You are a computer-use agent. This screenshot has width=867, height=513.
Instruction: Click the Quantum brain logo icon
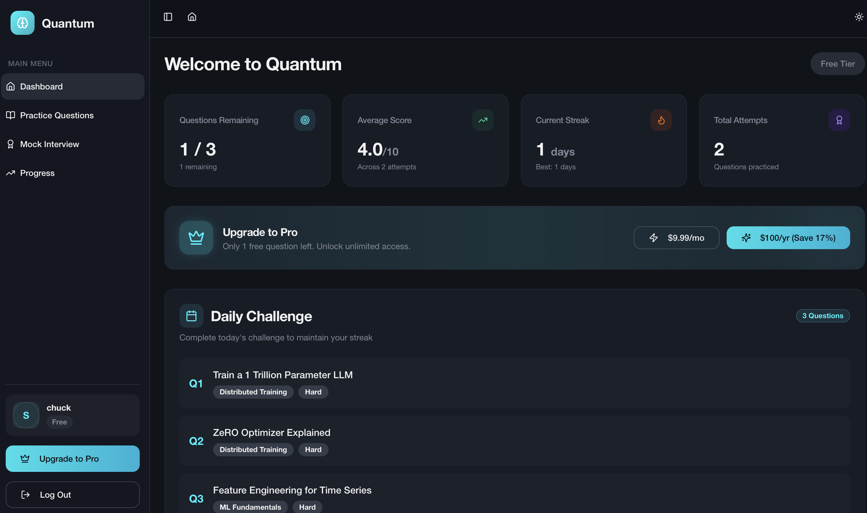(x=23, y=23)
